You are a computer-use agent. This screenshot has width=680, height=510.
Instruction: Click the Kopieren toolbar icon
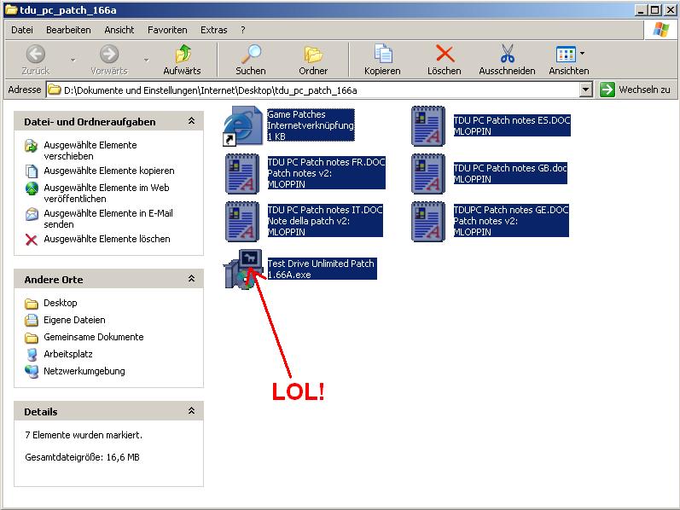(383, 55)
